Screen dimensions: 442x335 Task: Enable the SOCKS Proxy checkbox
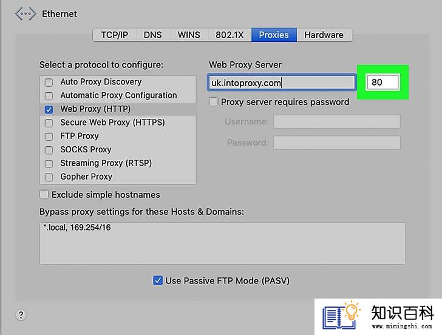pyautogui.click(x=49, y=150)
